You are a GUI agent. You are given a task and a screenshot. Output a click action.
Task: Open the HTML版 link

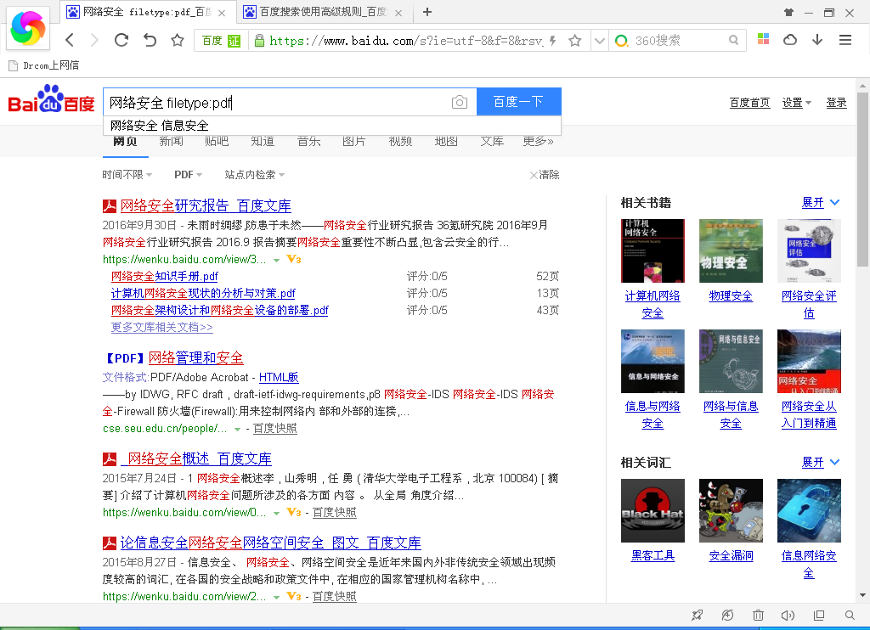coord(279,378)
